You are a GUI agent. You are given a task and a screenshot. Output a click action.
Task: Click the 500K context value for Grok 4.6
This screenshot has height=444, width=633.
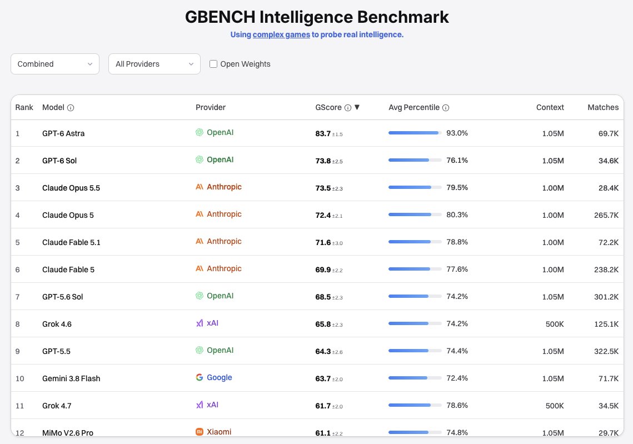(555, 324)
